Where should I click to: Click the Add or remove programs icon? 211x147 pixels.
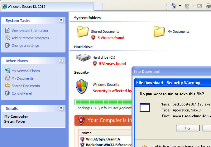pos(8,38)
